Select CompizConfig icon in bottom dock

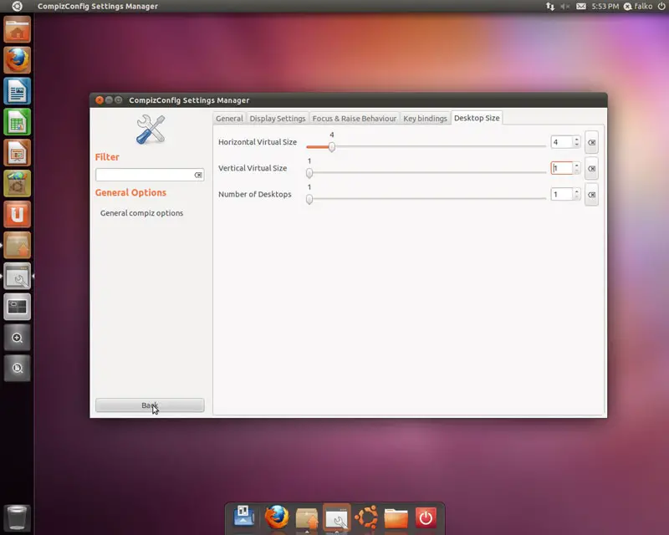337,517
